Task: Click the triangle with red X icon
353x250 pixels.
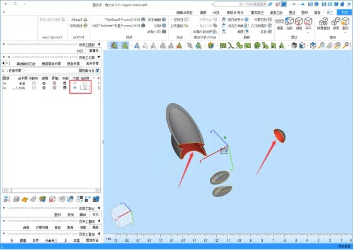Action: point(179,45)
